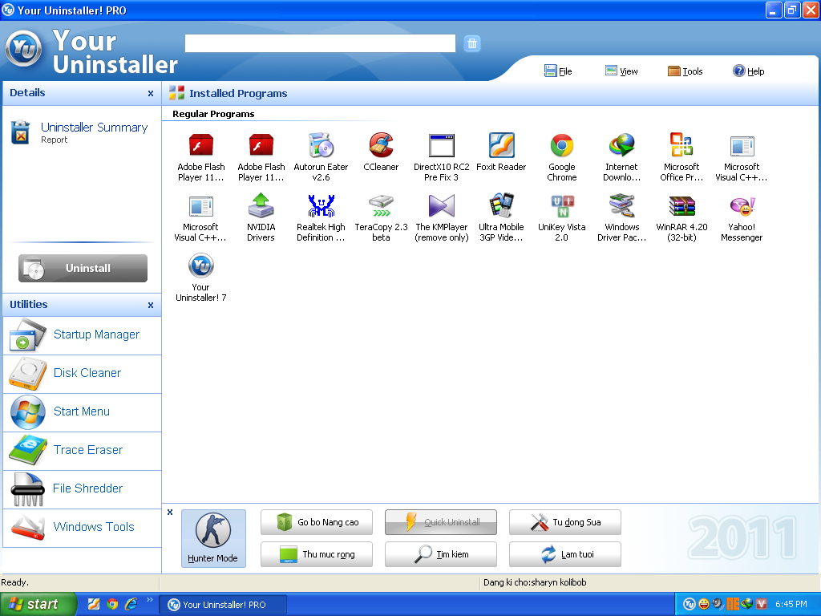Image resolution: width=821 pixels, height=616 pixels.
Task: Click the trash icon beside the search box
Action: pos(471,43)
